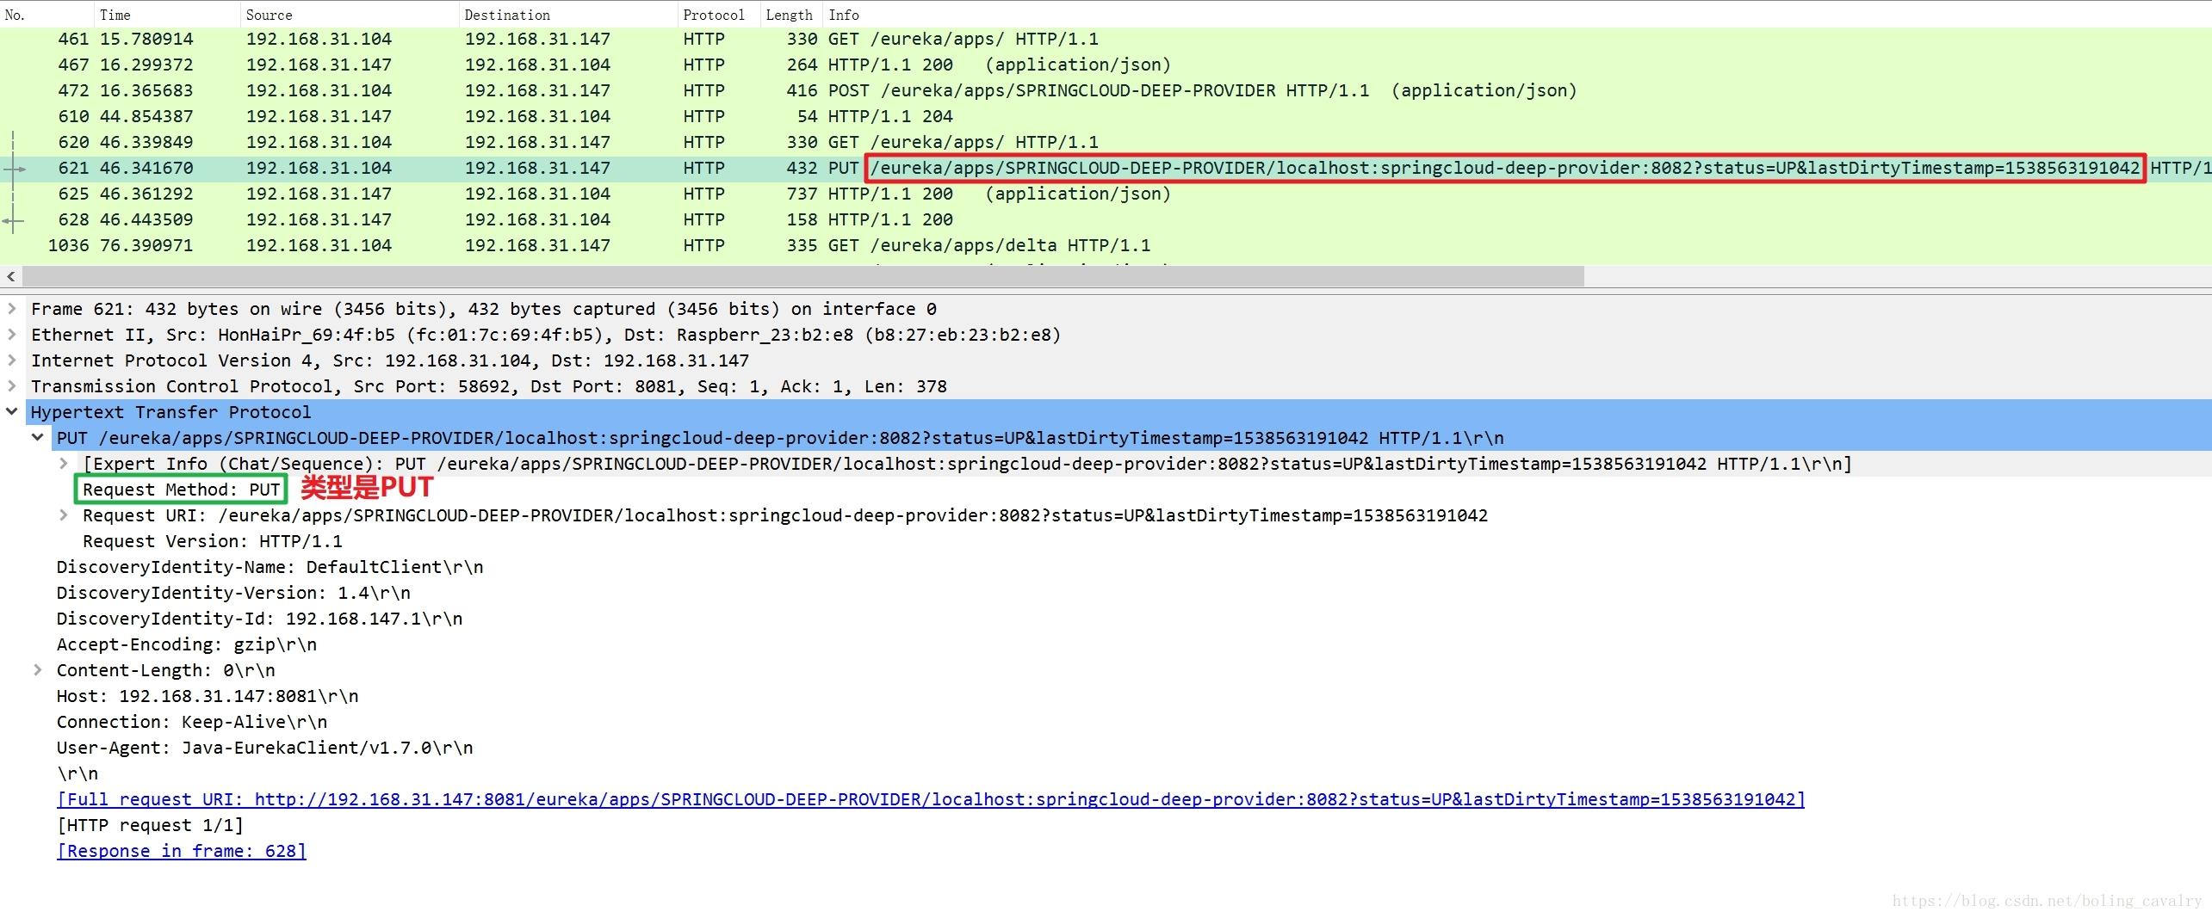Click the left arrow of horizontal scrollbar
This screenshot has height=918, width=2212.
click(x=10, y=276)
